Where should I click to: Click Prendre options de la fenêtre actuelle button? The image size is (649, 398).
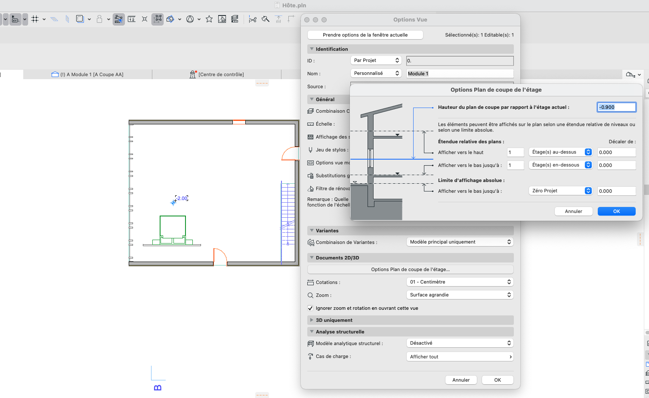tap(365, 35)
